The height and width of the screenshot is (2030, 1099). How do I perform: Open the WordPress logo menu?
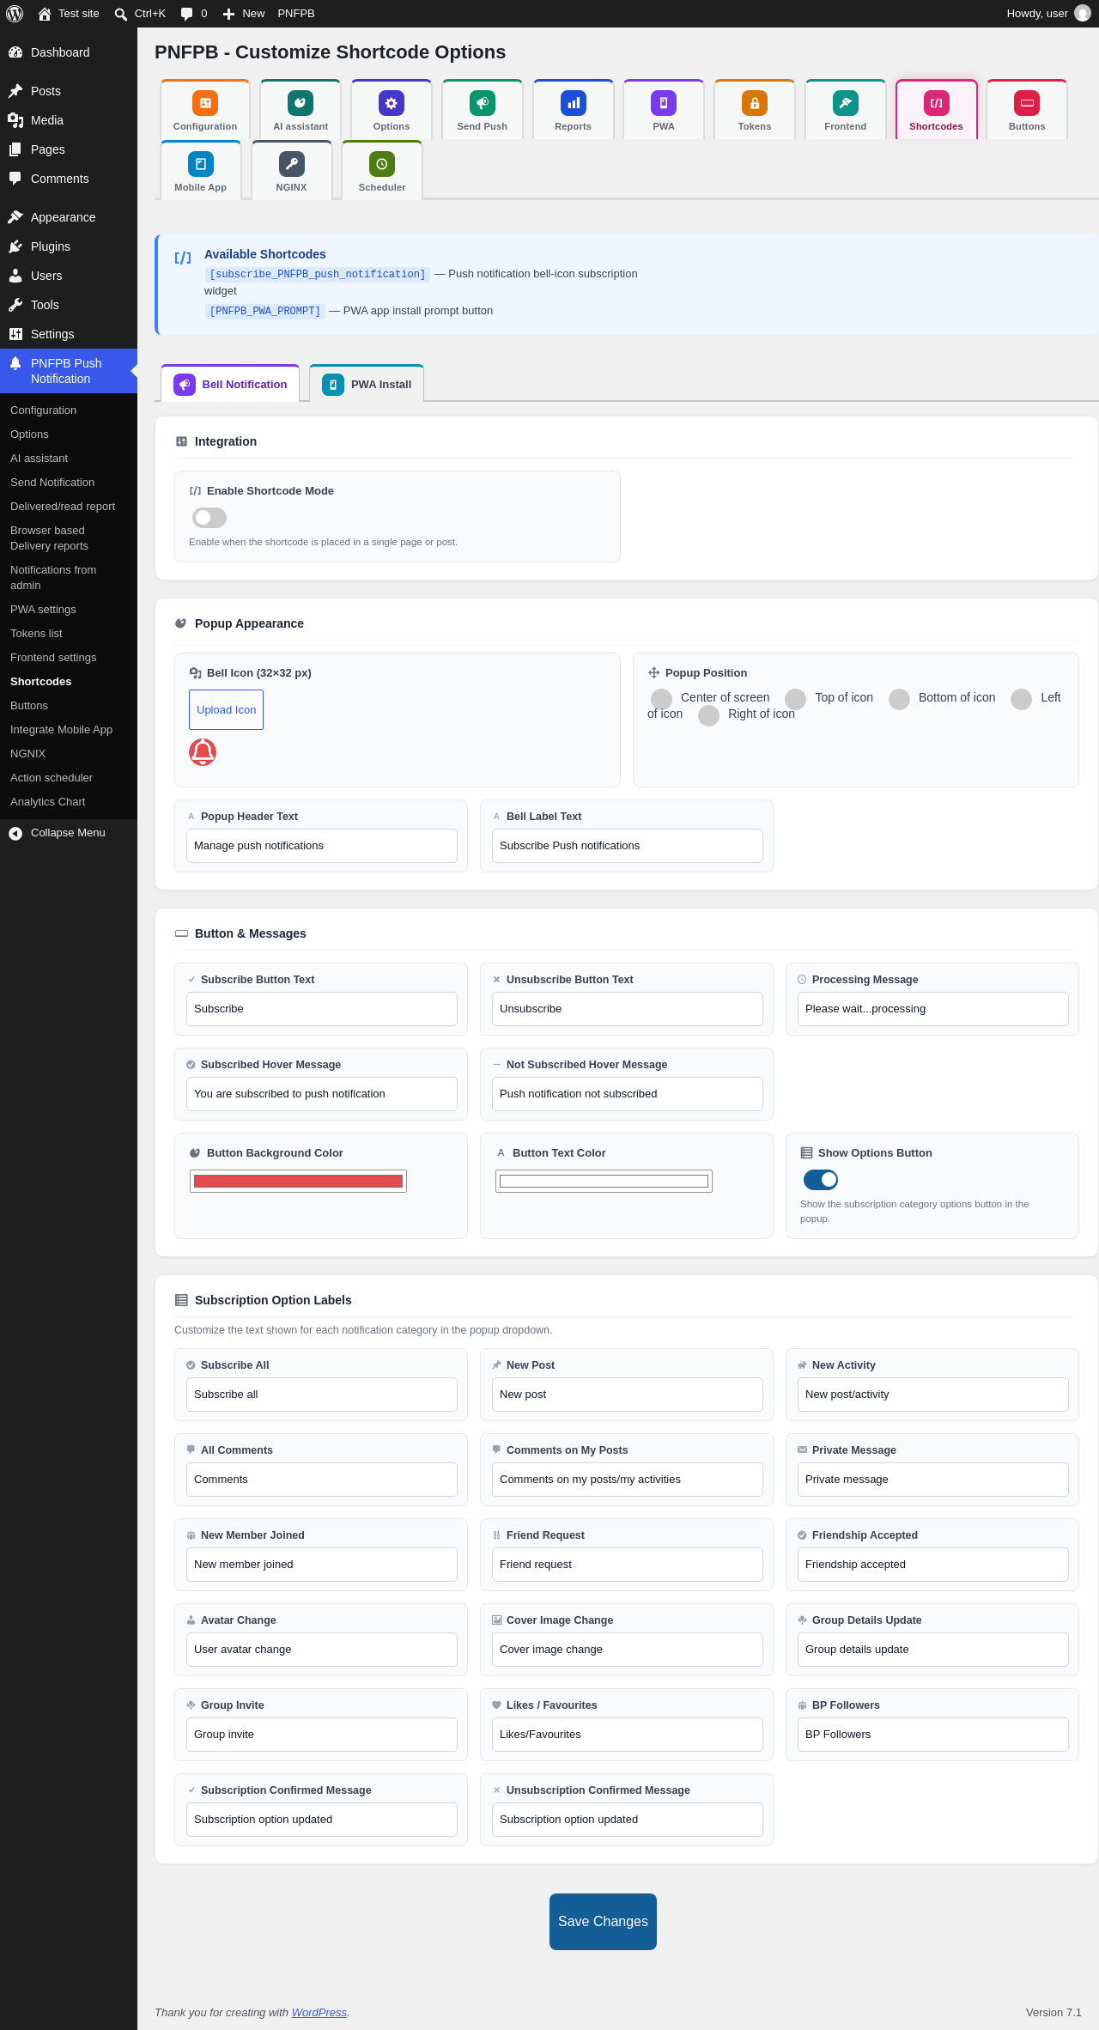[15, 14]
